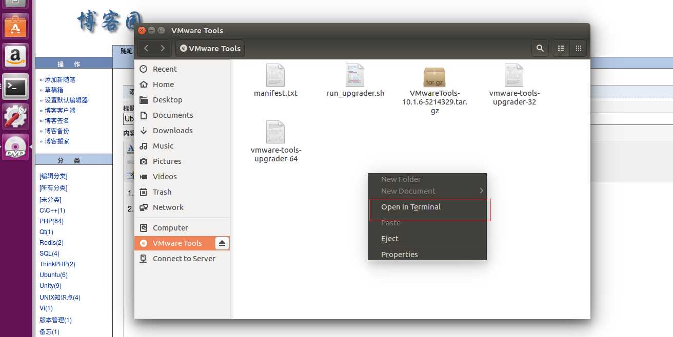673x337 pixels.
Task: Select vmware-tools-upgrader-64 file icon
Action: tap(275, 132)
